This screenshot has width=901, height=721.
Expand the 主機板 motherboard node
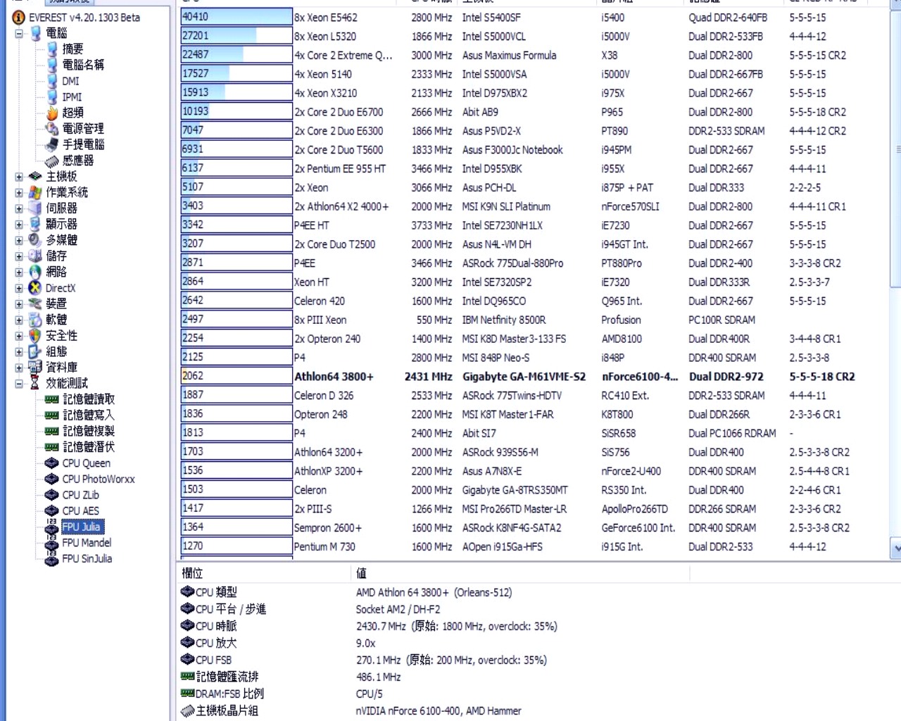[x=19, y=177]
